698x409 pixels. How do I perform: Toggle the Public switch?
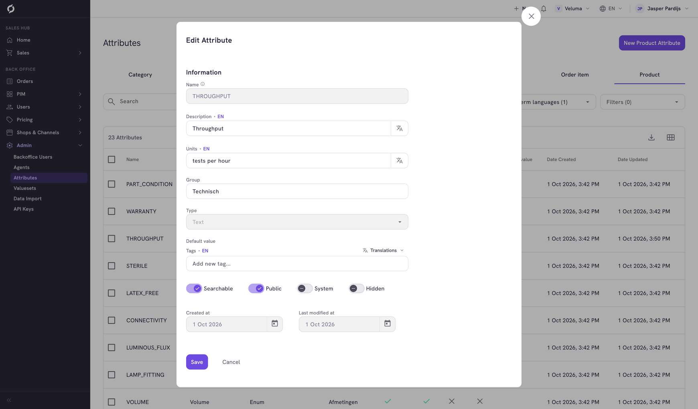(256, 288)
